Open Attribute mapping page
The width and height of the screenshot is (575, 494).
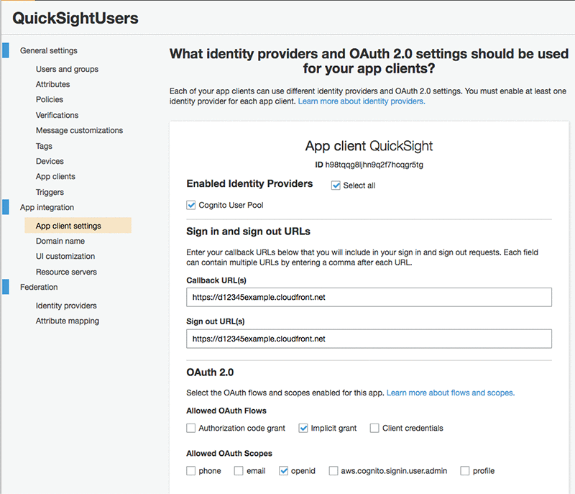pyautogui.click(x=68, y=321)
